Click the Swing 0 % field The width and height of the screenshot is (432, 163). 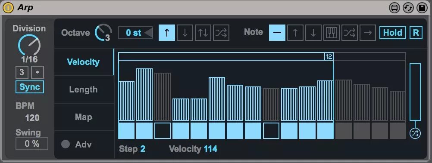32,144
